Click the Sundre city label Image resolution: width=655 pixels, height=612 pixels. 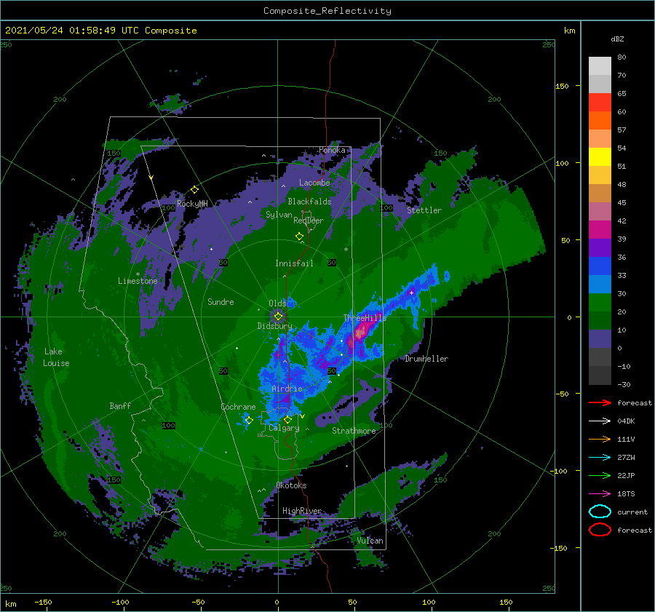pos(221,301)
